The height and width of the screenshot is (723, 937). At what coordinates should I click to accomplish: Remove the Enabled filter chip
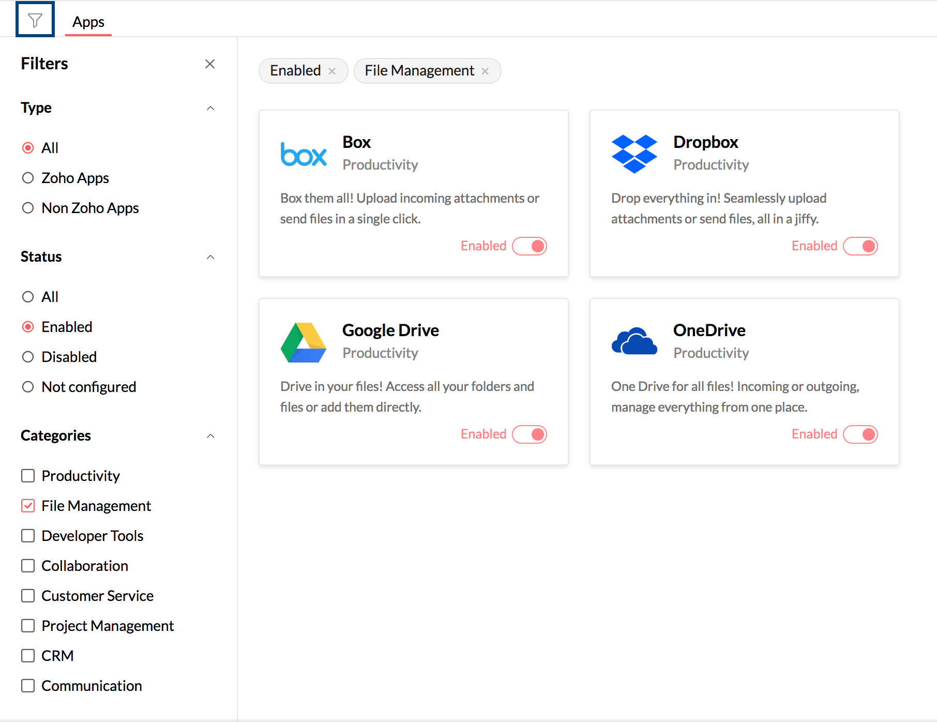coord(332,71)
